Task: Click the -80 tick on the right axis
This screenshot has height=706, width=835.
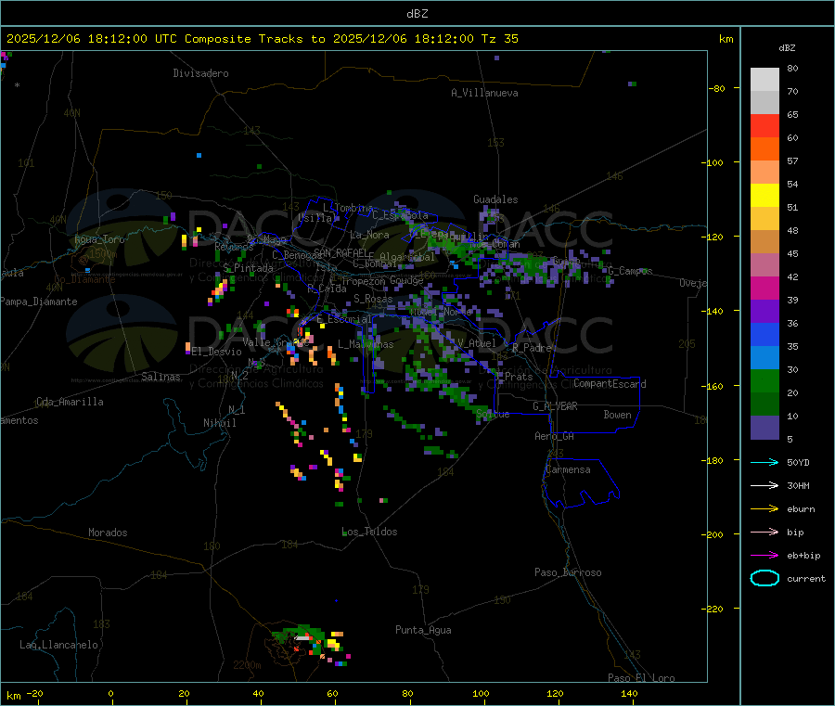Action: (717, 88)
